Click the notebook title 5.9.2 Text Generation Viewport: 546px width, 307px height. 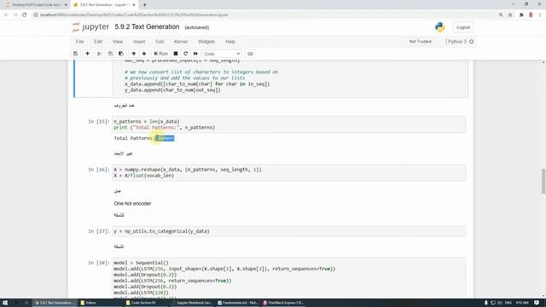pos(147,26)
